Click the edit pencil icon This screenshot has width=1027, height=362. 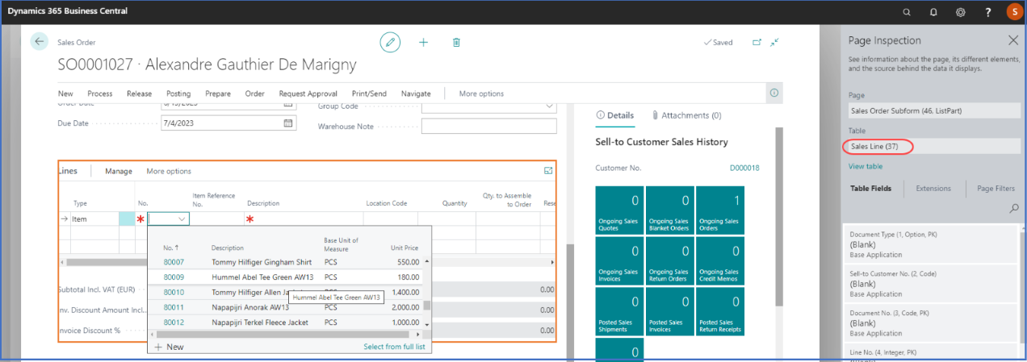[391, 42]
